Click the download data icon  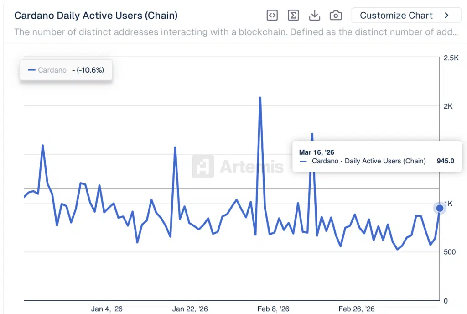tap(315, 15)
